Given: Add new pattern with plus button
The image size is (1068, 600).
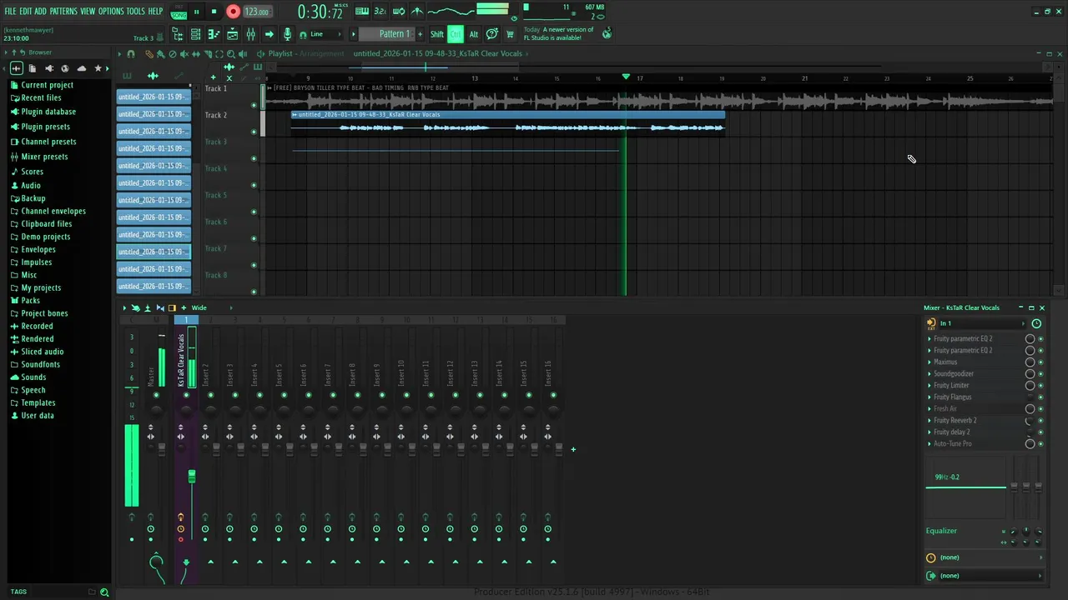Looking at the screenshot, I should [420, 34].
